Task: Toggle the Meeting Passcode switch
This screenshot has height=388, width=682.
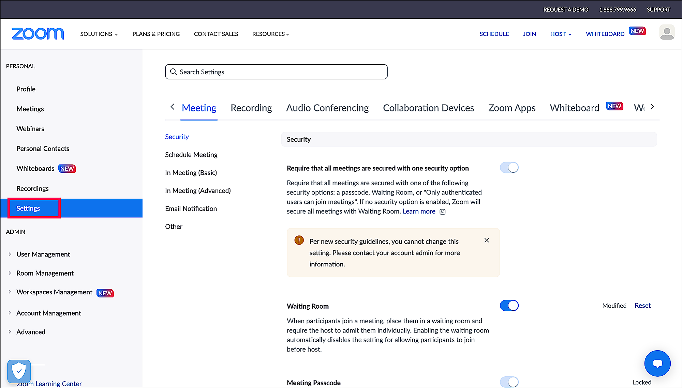Action: click(509, 382)
